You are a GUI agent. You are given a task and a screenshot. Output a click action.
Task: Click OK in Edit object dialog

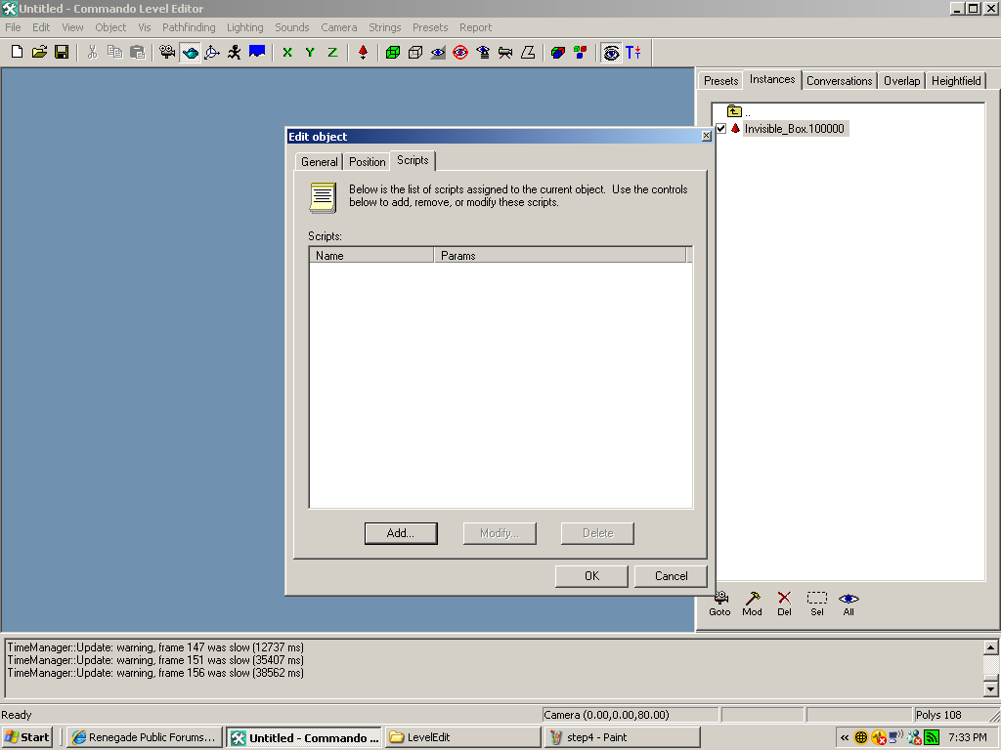[x=591, y=576]
